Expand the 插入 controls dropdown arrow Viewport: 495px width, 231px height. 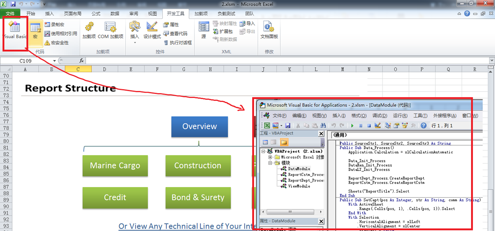135,43
